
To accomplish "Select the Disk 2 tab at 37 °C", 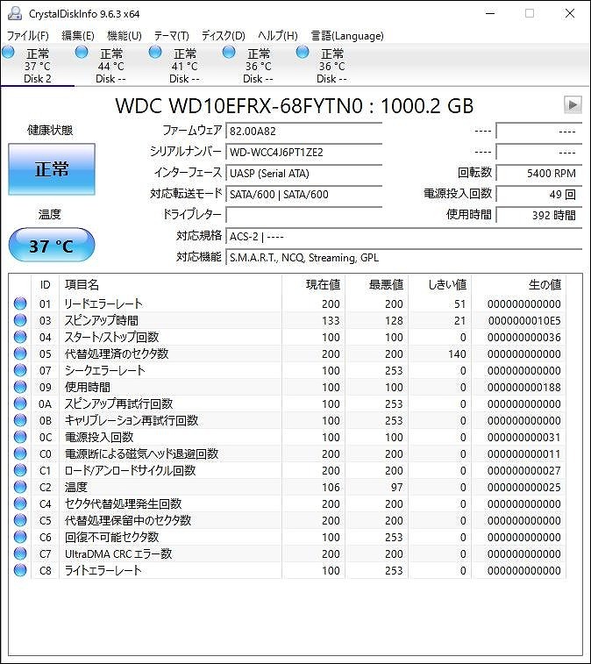I will (37, 66).
